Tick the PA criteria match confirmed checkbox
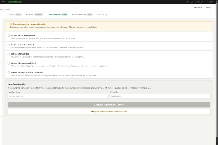The height and width of the screenshot is (145, 218). point(9,45)
